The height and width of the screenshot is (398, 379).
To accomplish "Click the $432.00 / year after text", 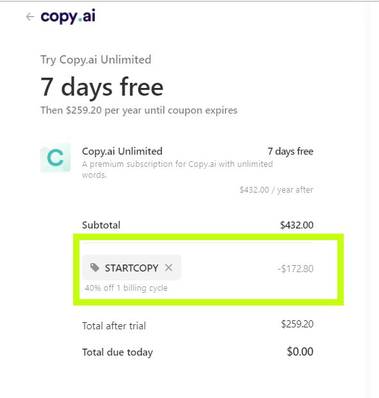I will click(276, 189).
